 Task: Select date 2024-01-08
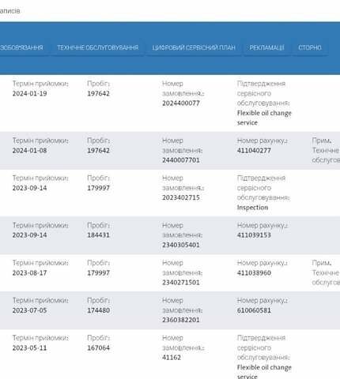click(x=29, y=151)
